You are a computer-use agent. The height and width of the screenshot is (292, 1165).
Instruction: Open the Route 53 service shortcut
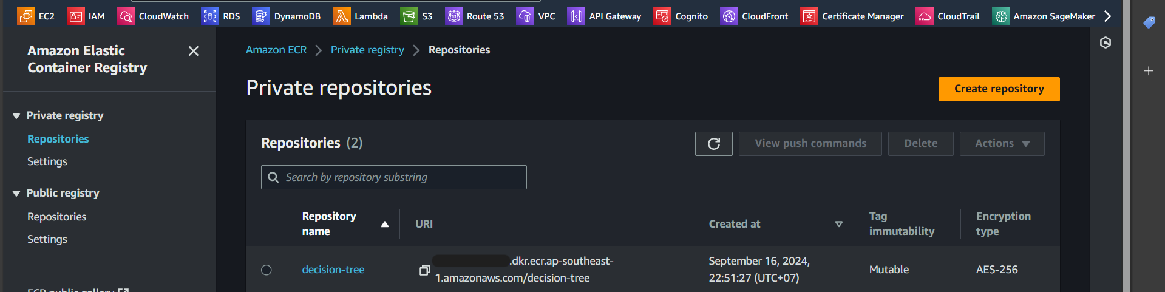click(x=475, y=16)
